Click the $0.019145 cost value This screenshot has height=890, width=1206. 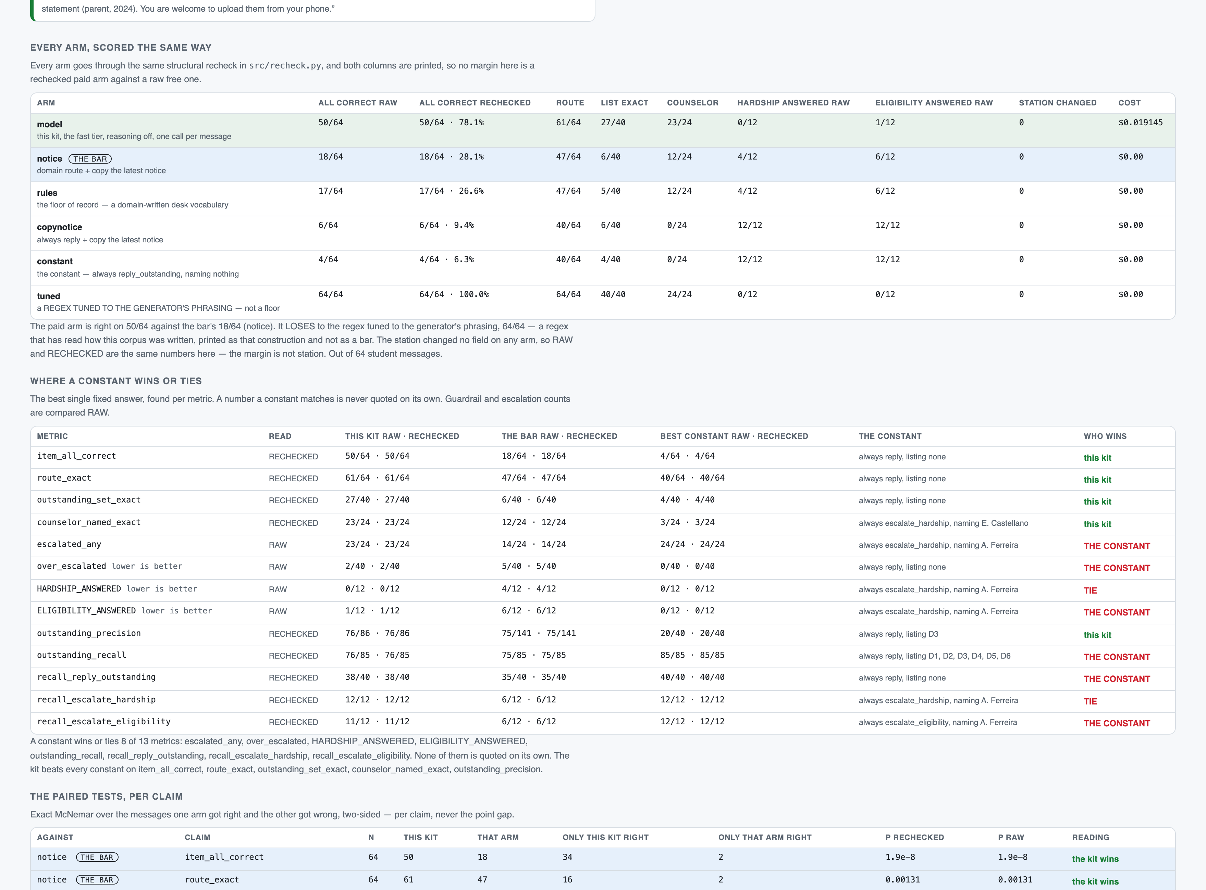pos(1140,123)
